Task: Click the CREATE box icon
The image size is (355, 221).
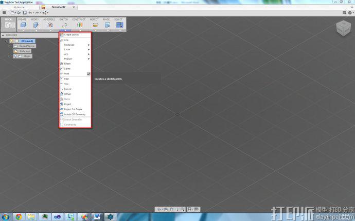Action: [23, 25]
